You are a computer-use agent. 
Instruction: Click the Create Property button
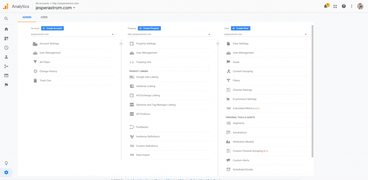coord(149,28)
